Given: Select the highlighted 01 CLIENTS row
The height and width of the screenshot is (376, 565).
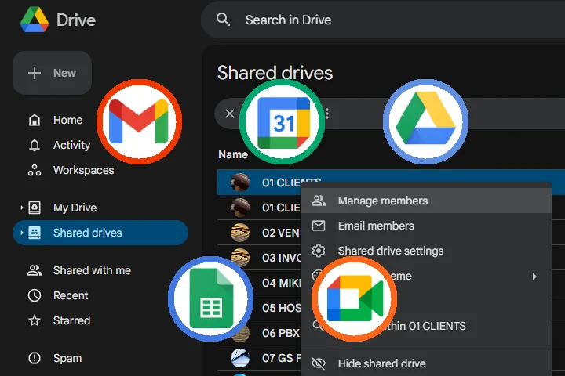Looking at the screenshot, I should click(391, 182).
